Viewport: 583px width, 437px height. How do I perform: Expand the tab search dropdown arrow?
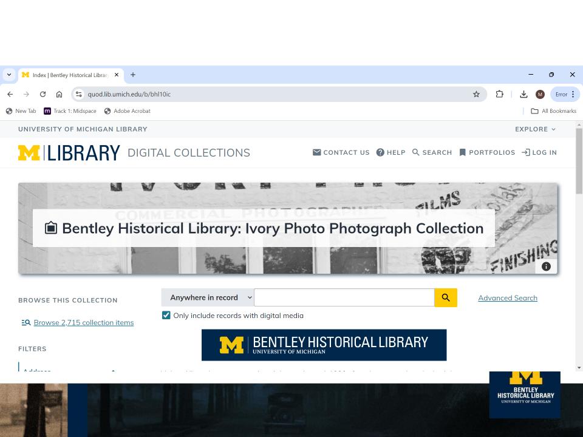pos(9,75)
